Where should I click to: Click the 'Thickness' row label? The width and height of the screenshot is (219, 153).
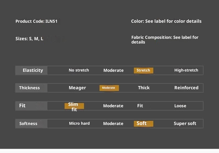[x=29, y=88]
